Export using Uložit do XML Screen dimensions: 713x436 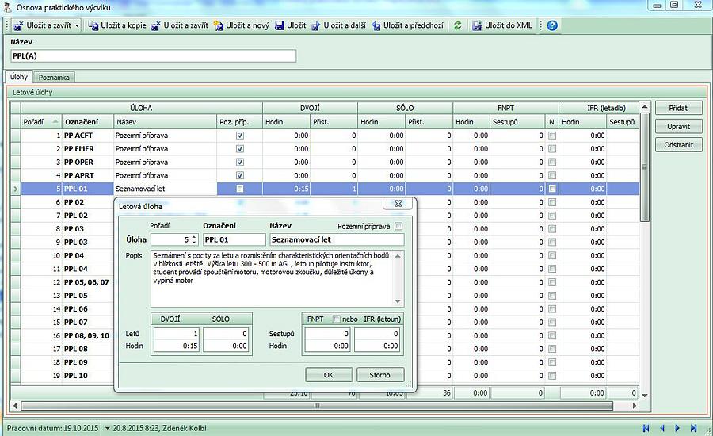coord(503,25)
